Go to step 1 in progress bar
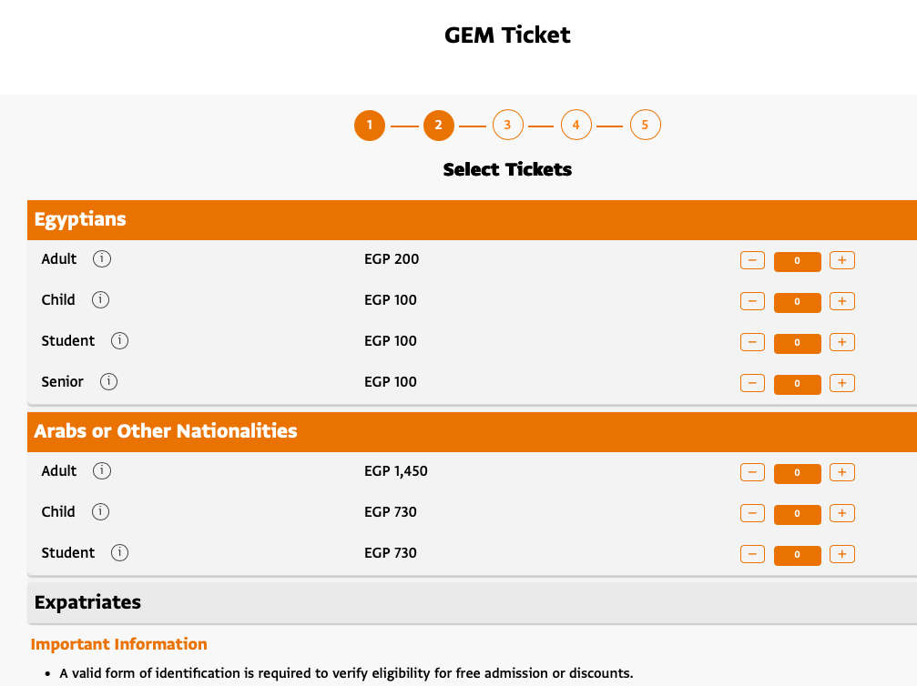This screenshot has width=917, height=686. tap(370, 125)
